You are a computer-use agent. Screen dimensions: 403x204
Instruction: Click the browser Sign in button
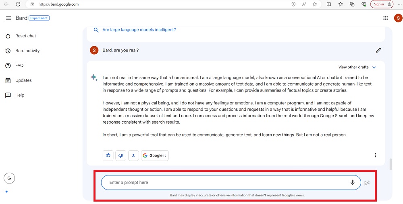[x=382, y=4]
